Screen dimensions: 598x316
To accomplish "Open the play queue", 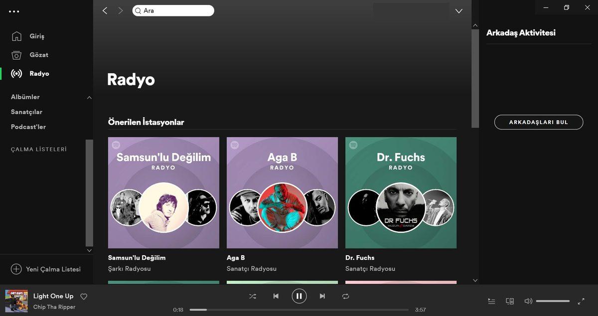I will click(491, 301).
